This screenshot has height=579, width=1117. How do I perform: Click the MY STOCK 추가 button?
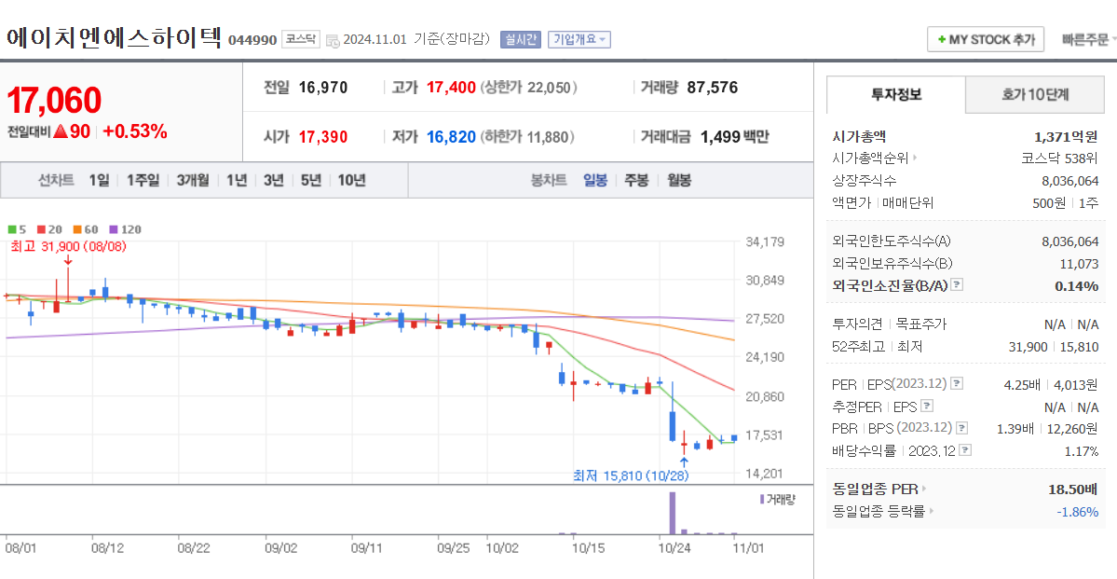[986, 39]
